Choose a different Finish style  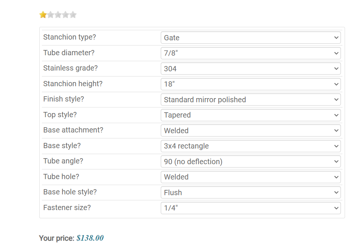pyautogui.click(x=250, y=100)
